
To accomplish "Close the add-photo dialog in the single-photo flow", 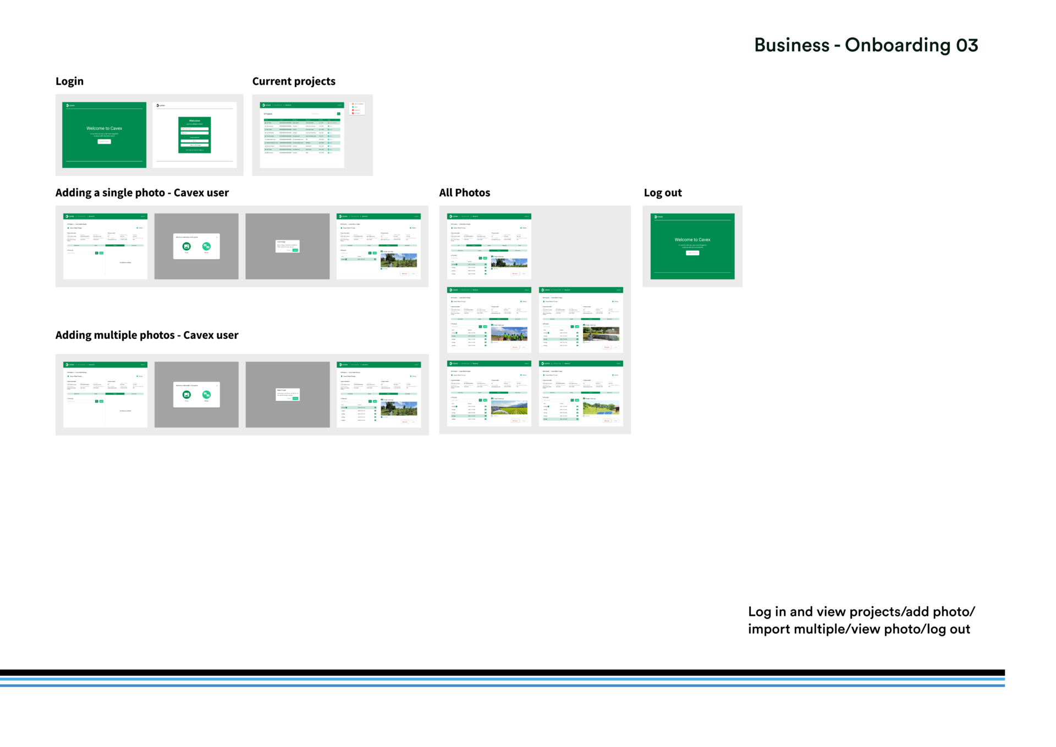I will click(x=217, y=237).
